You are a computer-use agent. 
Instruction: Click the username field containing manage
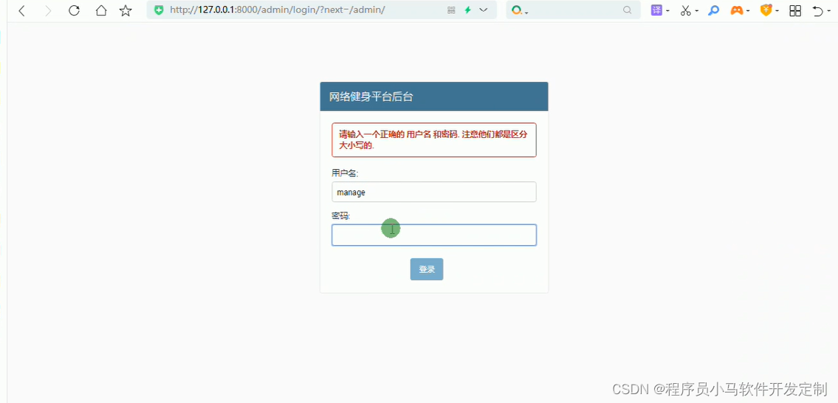coord(434,192)
